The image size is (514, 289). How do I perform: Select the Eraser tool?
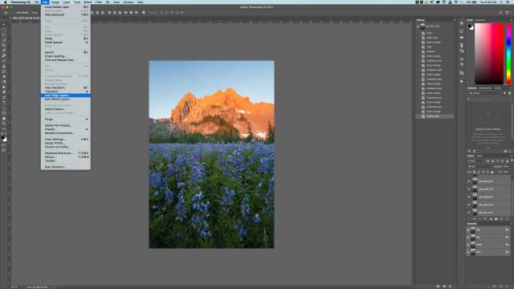[3, 77]
